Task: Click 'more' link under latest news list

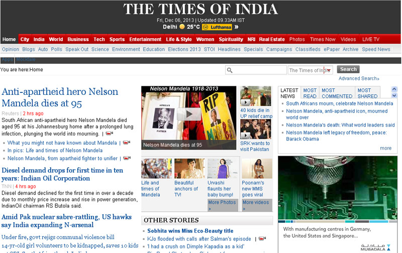Action: tap(385, 148)
